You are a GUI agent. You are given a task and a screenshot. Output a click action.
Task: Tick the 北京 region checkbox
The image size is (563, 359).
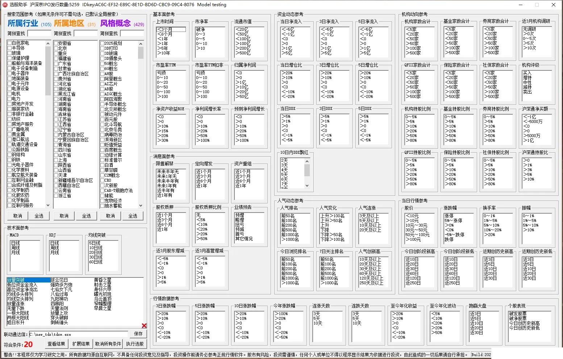56,48
